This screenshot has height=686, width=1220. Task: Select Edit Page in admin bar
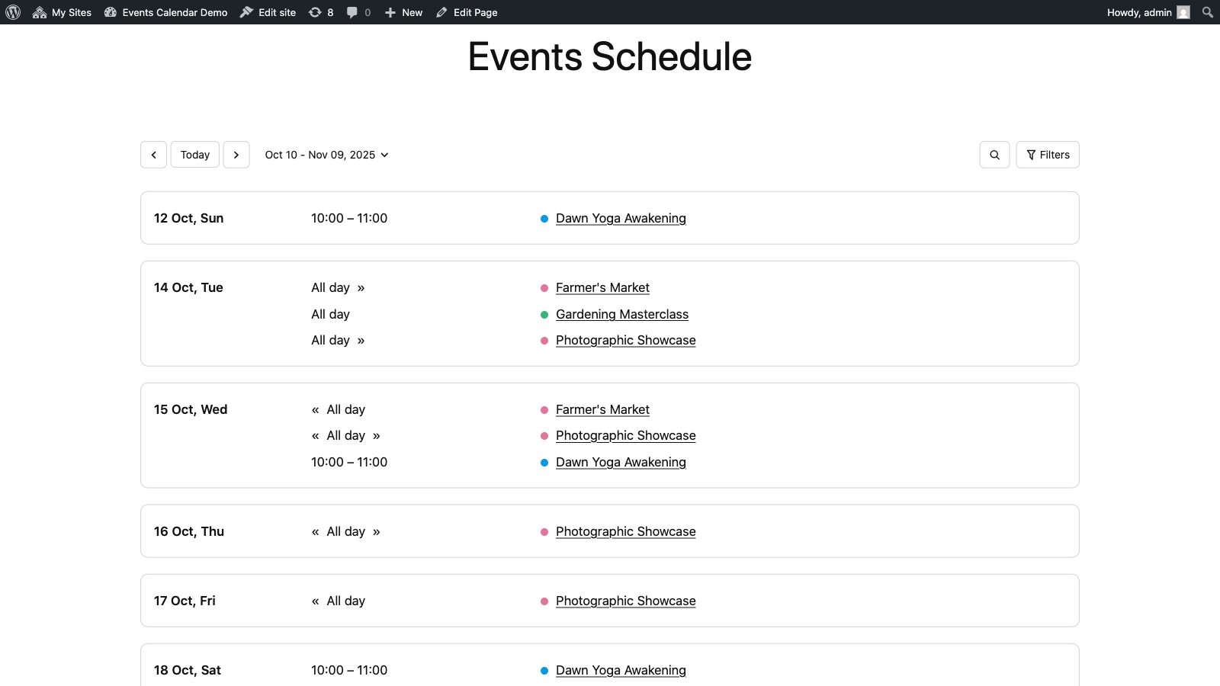(x=467, y=12)
